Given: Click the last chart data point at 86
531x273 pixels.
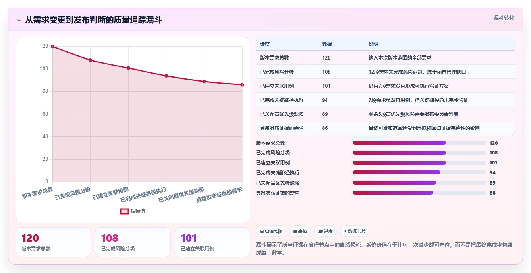Looking at the screenshot, I should [242, 85].
